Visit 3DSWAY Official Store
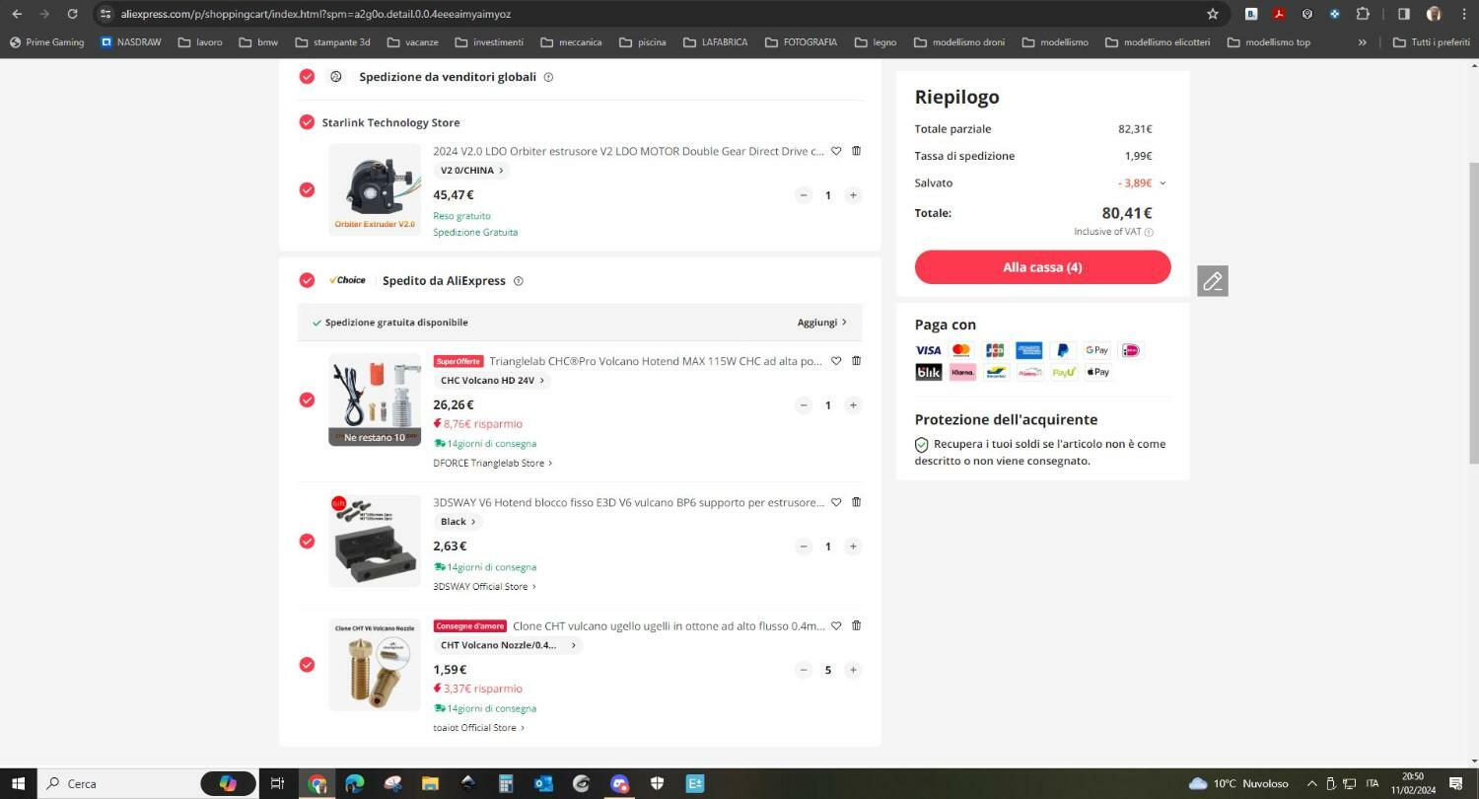The width and height of the screenshot is (1479, 799). pyautogui.click(x=484, y=587)
